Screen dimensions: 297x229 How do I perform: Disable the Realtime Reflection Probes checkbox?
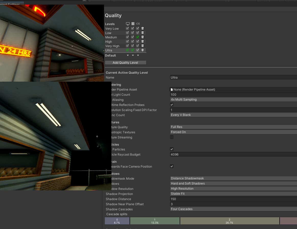tap(172, 105)
